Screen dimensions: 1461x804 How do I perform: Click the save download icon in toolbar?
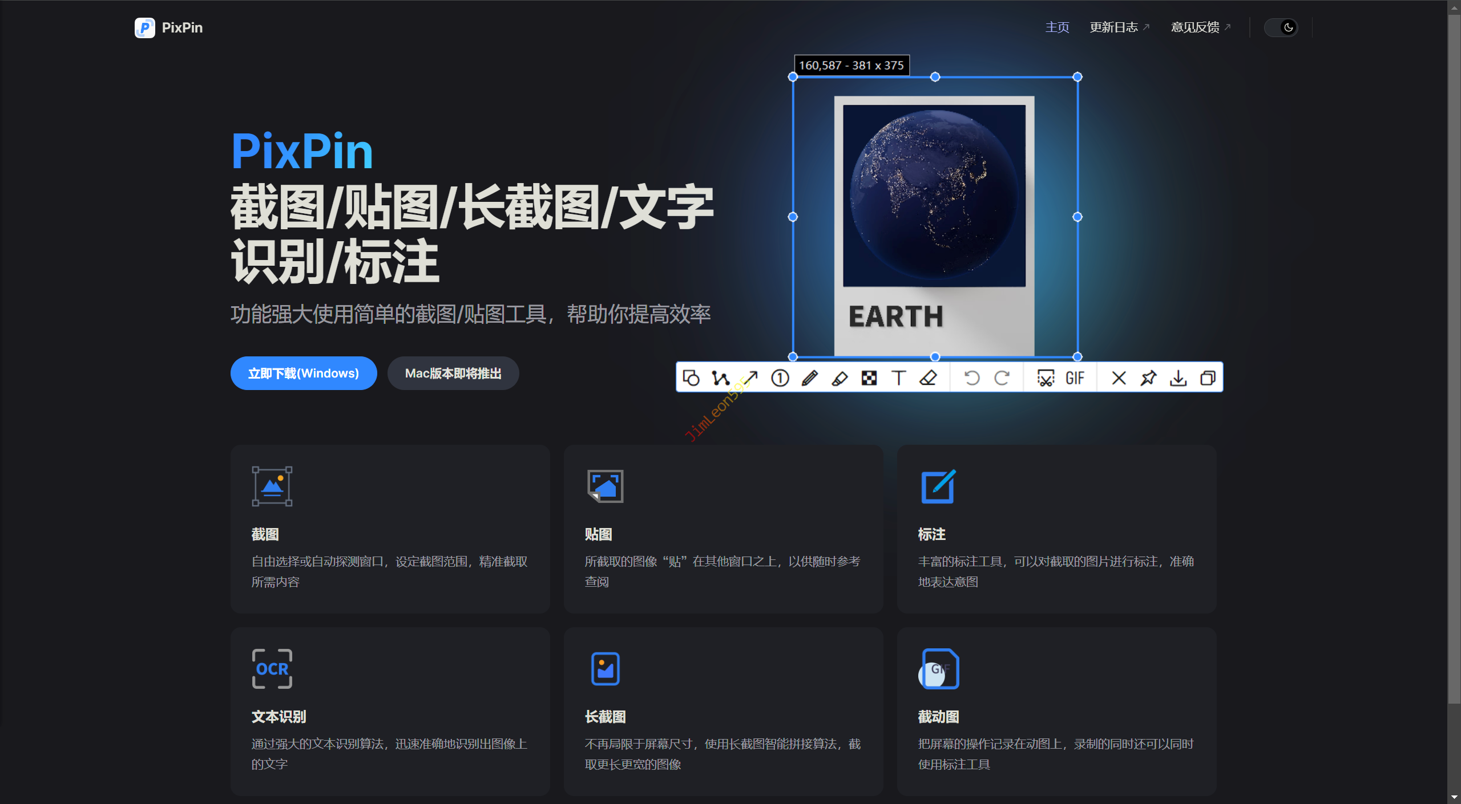click(1178, 378)
